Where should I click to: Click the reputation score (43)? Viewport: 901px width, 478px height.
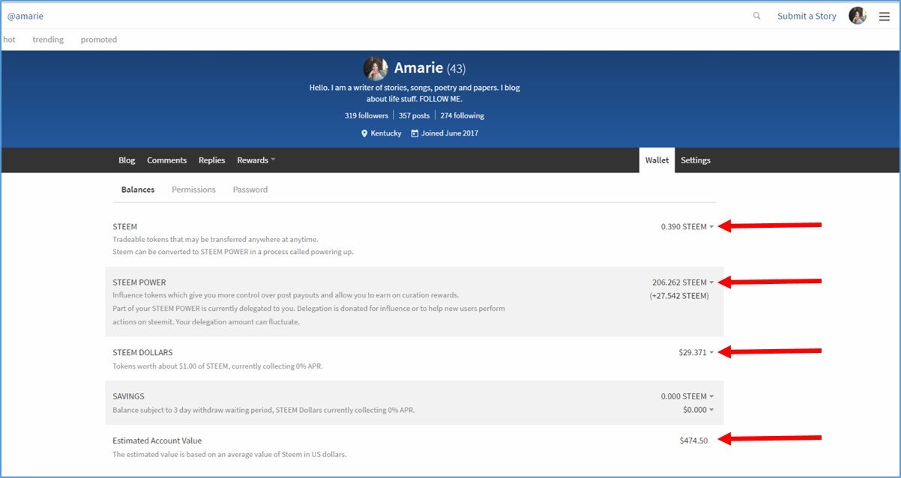pyautogui.click(x=456, y=69)
